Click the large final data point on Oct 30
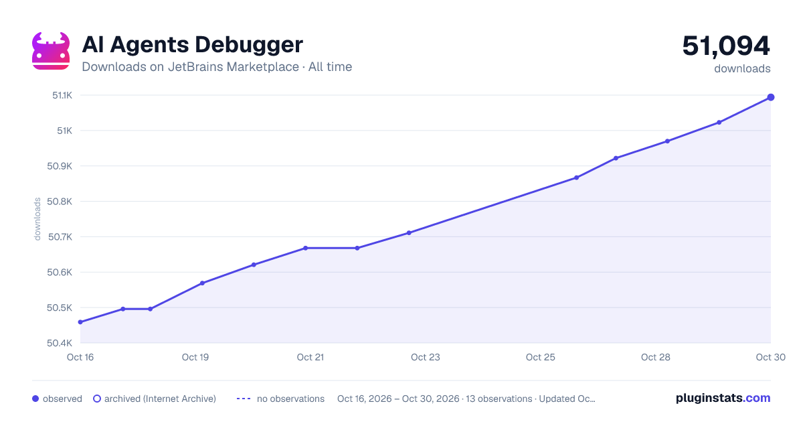Viewport: 803px width, 422px height. tap(771, 97)
